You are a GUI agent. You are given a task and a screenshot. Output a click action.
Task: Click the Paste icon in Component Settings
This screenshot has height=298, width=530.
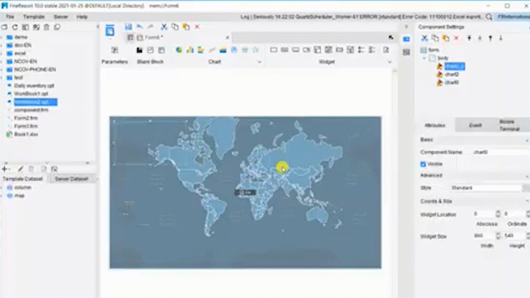[446, 38]
